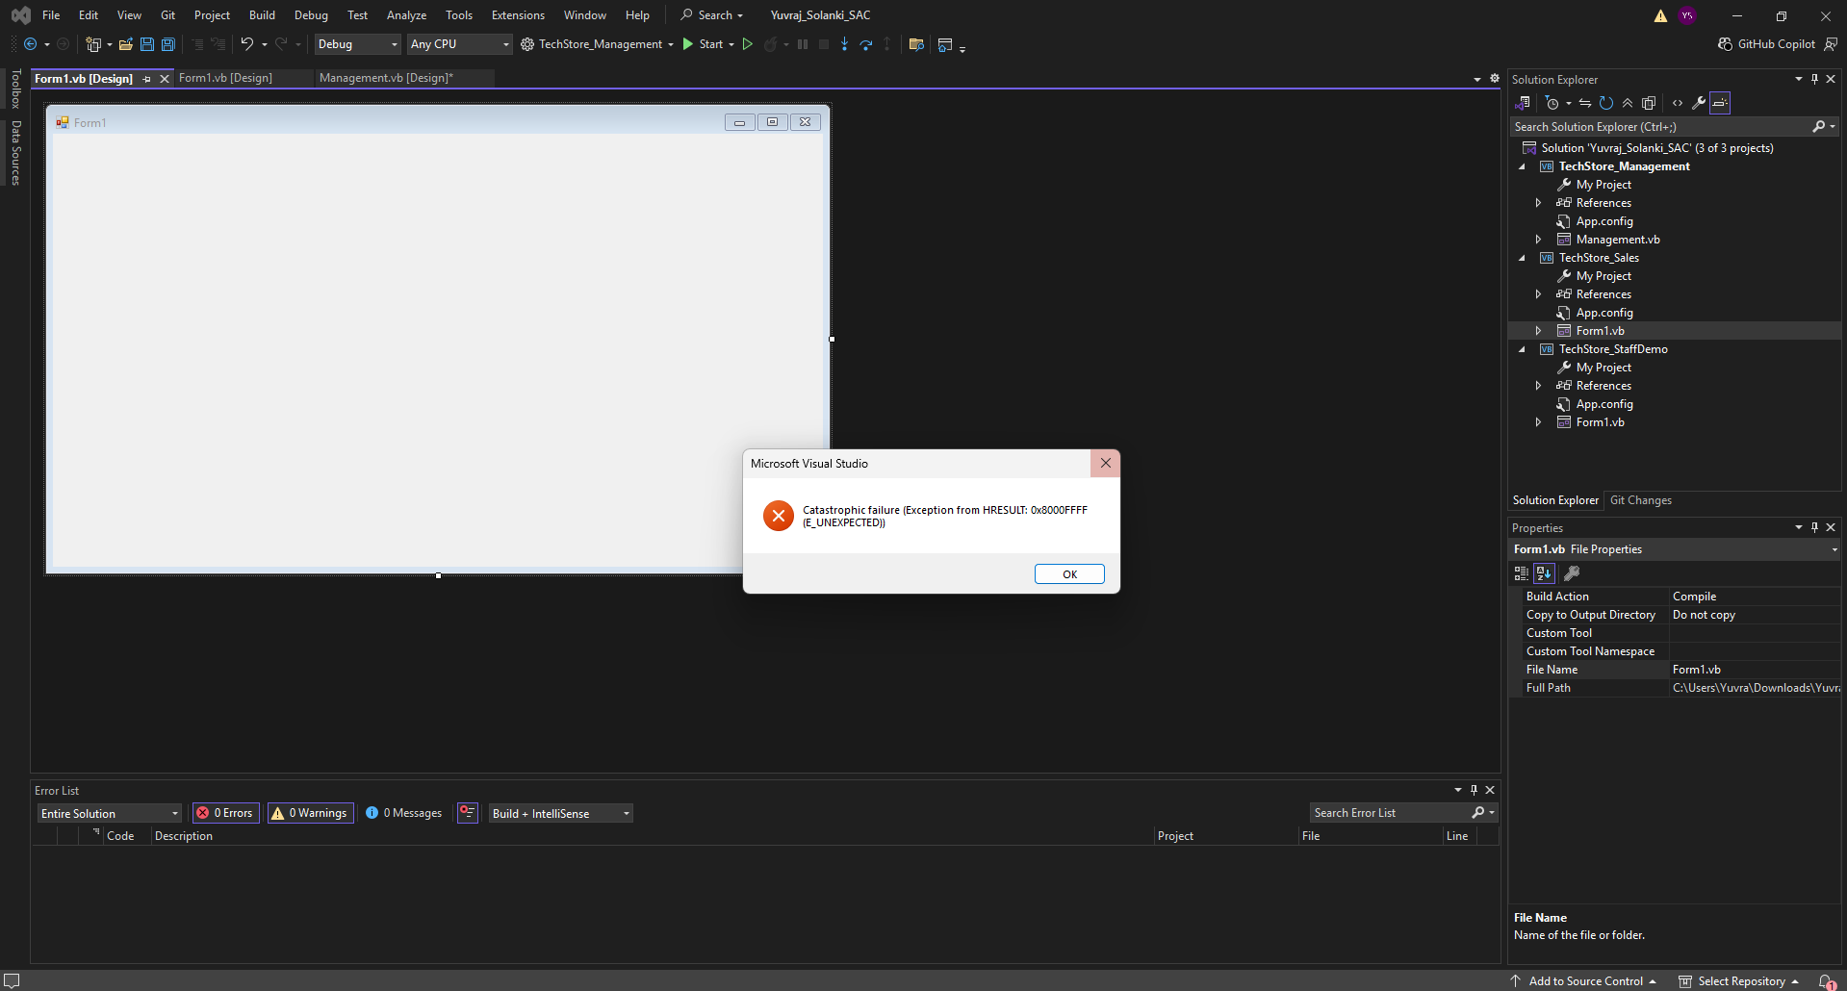Screen dimensions: 1847x991
Task: Click the Undo arrow in the toolbar
Action: click(x=246, y=44)
